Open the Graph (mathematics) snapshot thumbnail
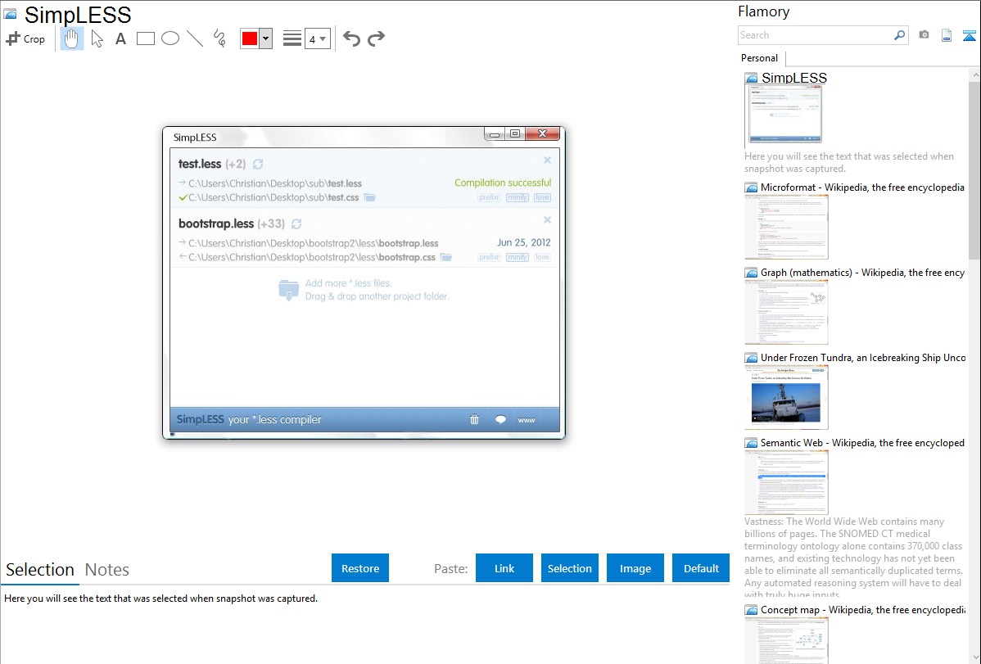Image resolution: width=981 pixels, height=664 pixels. (x=786, y=312)
